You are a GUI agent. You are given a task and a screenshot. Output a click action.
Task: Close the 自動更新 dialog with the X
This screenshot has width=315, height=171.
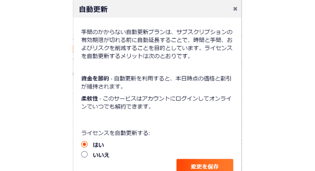tap(235, 9)
